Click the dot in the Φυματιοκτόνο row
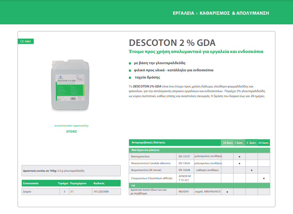This screenshot has width=293, height=214. 252,170
